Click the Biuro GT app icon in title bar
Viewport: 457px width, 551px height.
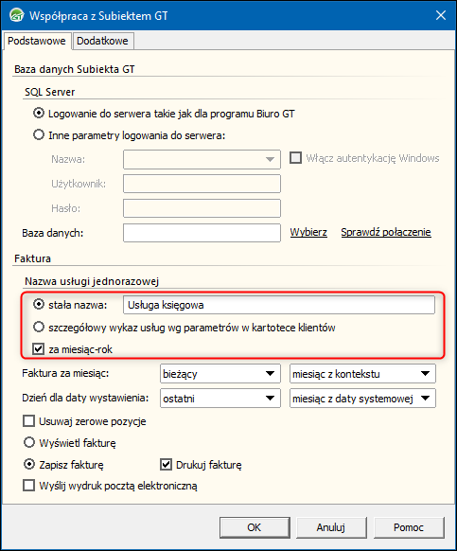click(17, 15)
